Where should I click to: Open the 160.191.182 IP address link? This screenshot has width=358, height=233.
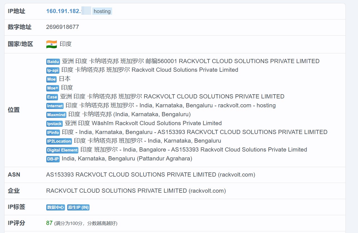pos(64,11)
